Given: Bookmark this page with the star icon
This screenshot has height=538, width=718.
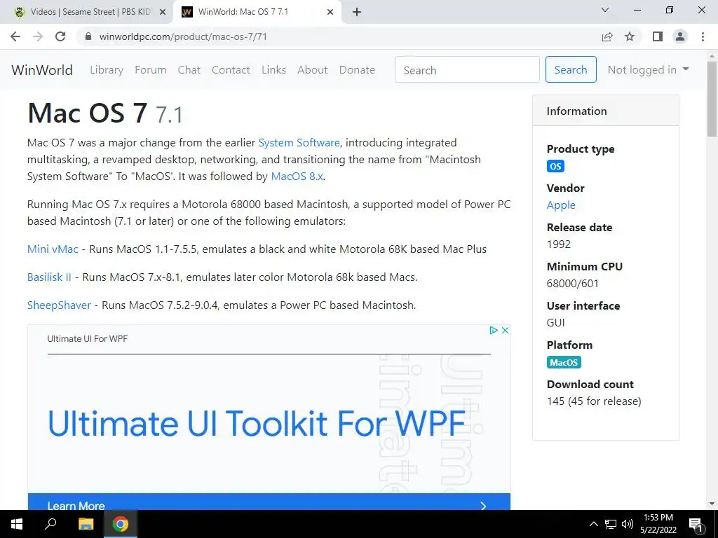Looking at the screenshot, I should click(630, 36).
